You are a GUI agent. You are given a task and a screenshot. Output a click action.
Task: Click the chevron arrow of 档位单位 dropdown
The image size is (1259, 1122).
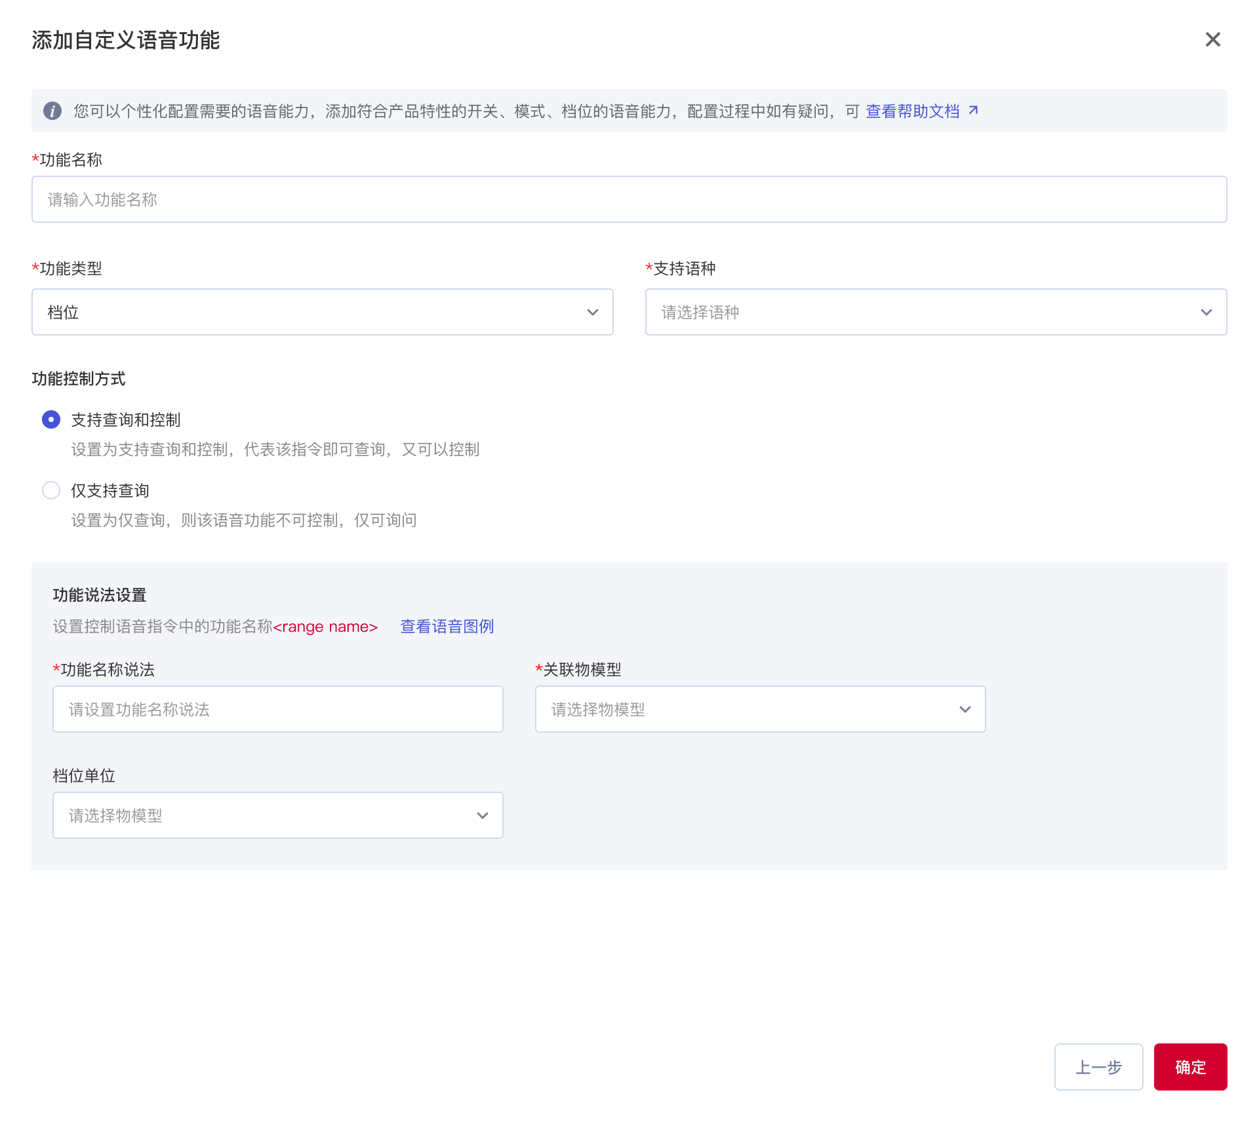pyautogui.click(x=483, y=816)
